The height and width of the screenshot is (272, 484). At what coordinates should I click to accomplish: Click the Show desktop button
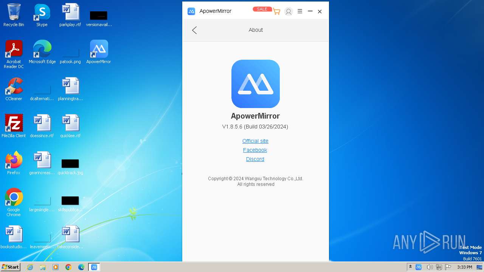click(x=479, y=267)
